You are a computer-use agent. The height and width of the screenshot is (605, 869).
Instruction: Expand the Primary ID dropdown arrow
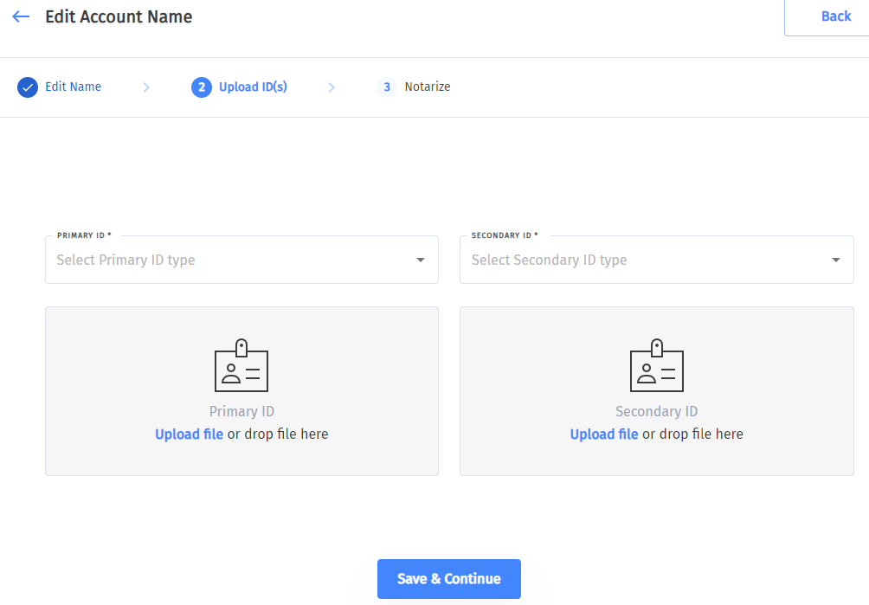[x=421, y=261]
